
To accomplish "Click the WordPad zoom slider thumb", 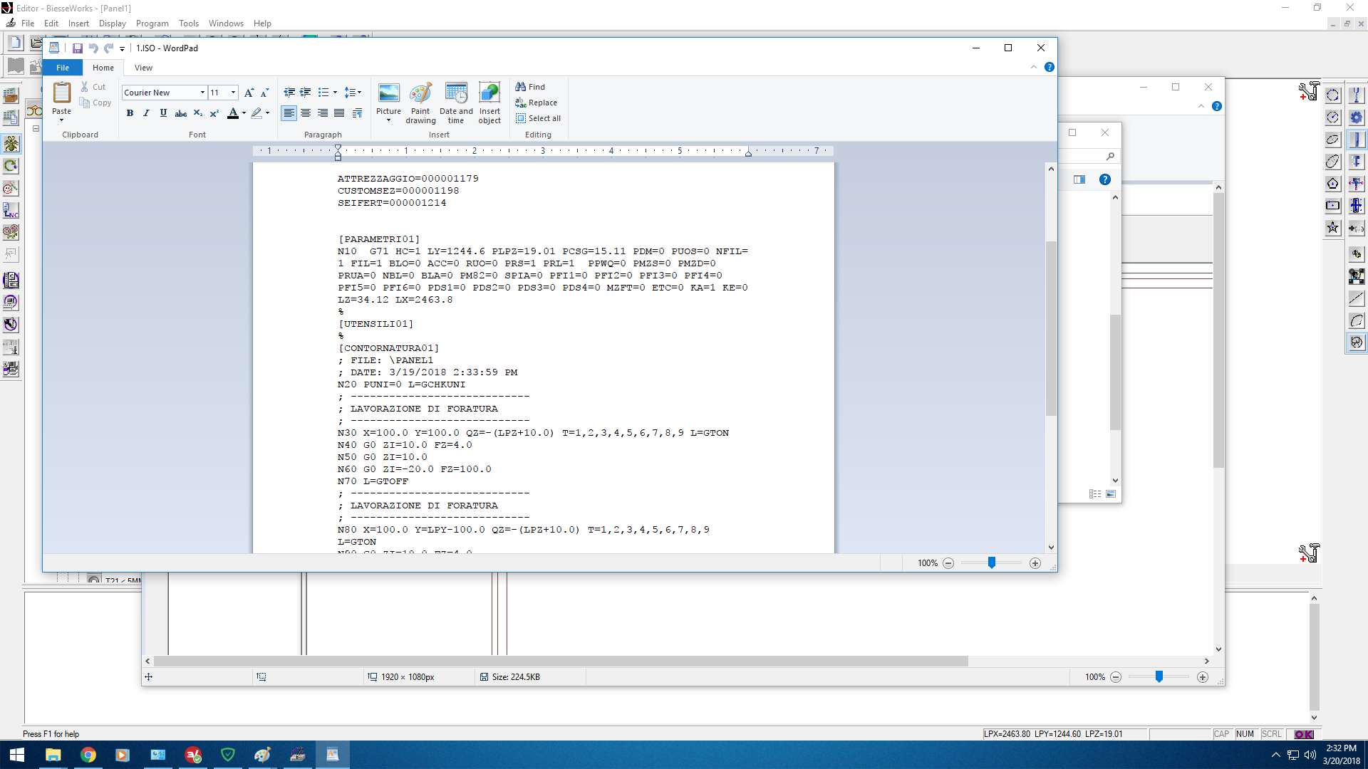I will click(991, 563).
